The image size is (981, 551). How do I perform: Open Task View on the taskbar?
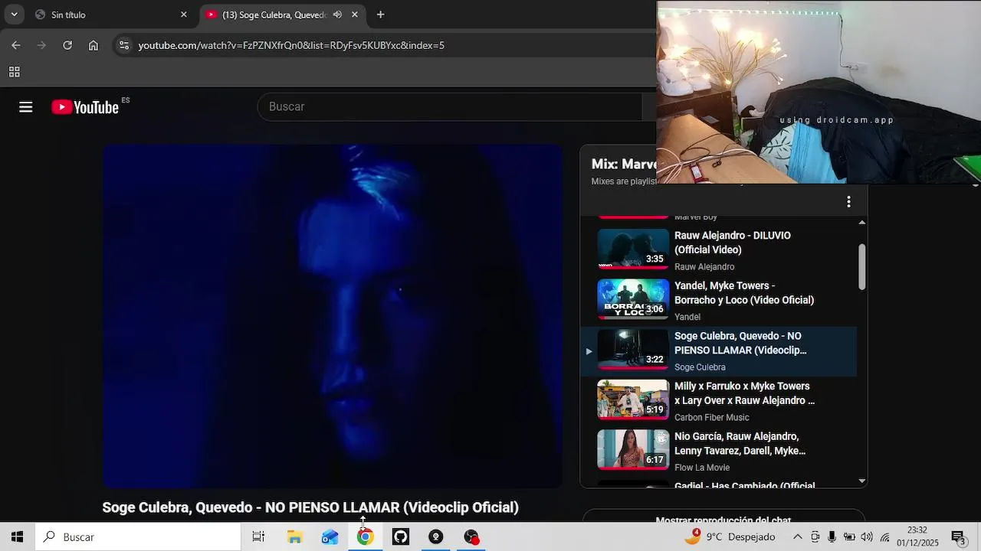pyautogui.click(x=258, y=537)
